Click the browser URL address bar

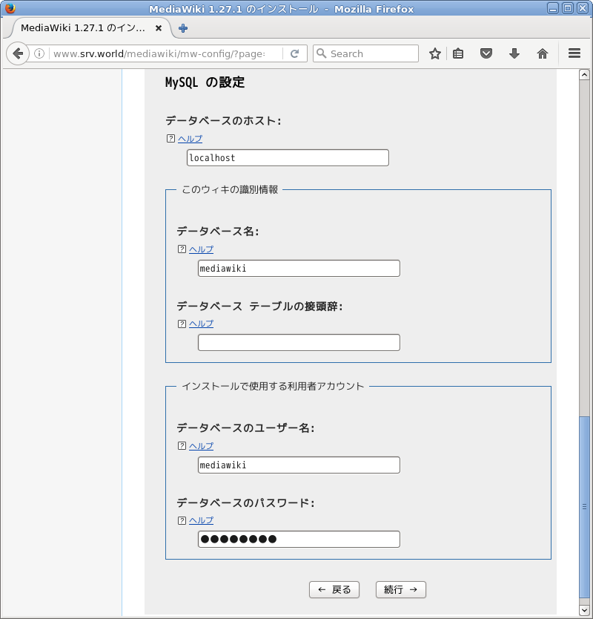(165, 53)
